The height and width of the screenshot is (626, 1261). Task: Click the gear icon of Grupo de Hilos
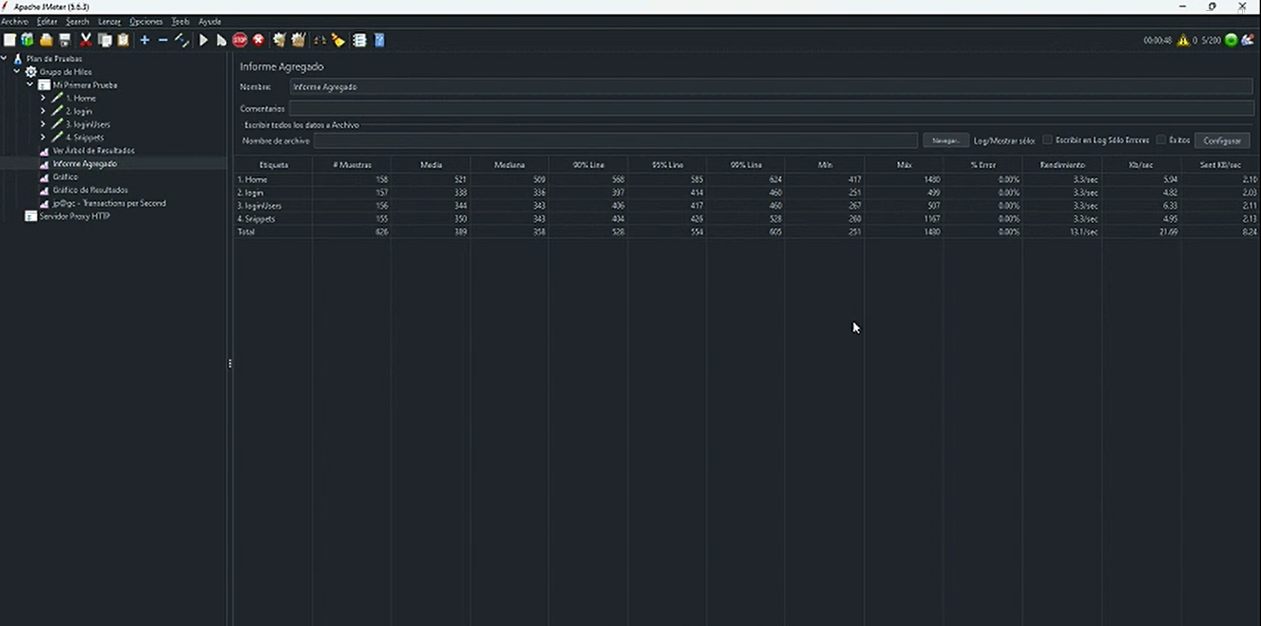31,71
